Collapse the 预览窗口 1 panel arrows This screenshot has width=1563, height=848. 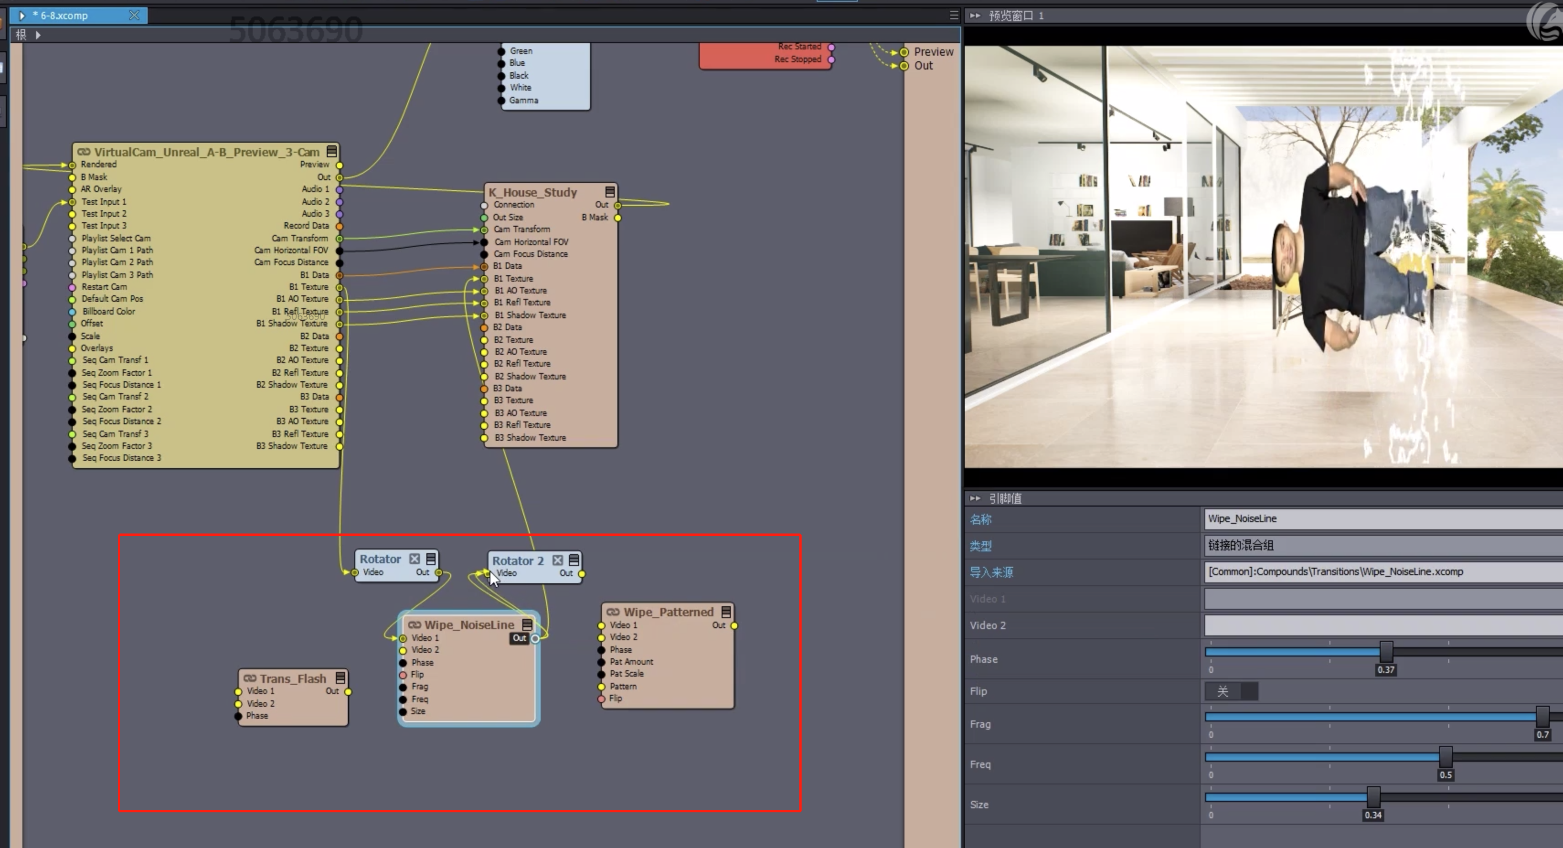point(975,16)
